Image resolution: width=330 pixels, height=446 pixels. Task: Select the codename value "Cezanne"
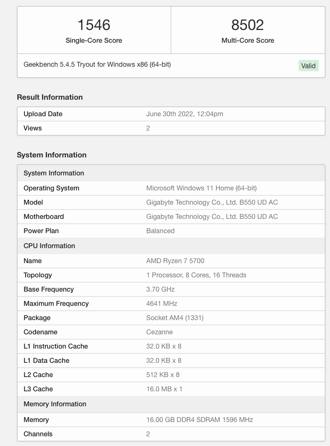[159, 332]
